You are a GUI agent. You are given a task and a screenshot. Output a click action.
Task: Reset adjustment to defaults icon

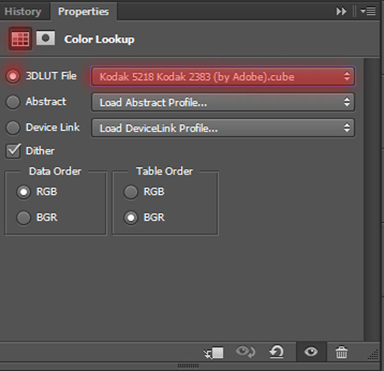pos(277,352)
